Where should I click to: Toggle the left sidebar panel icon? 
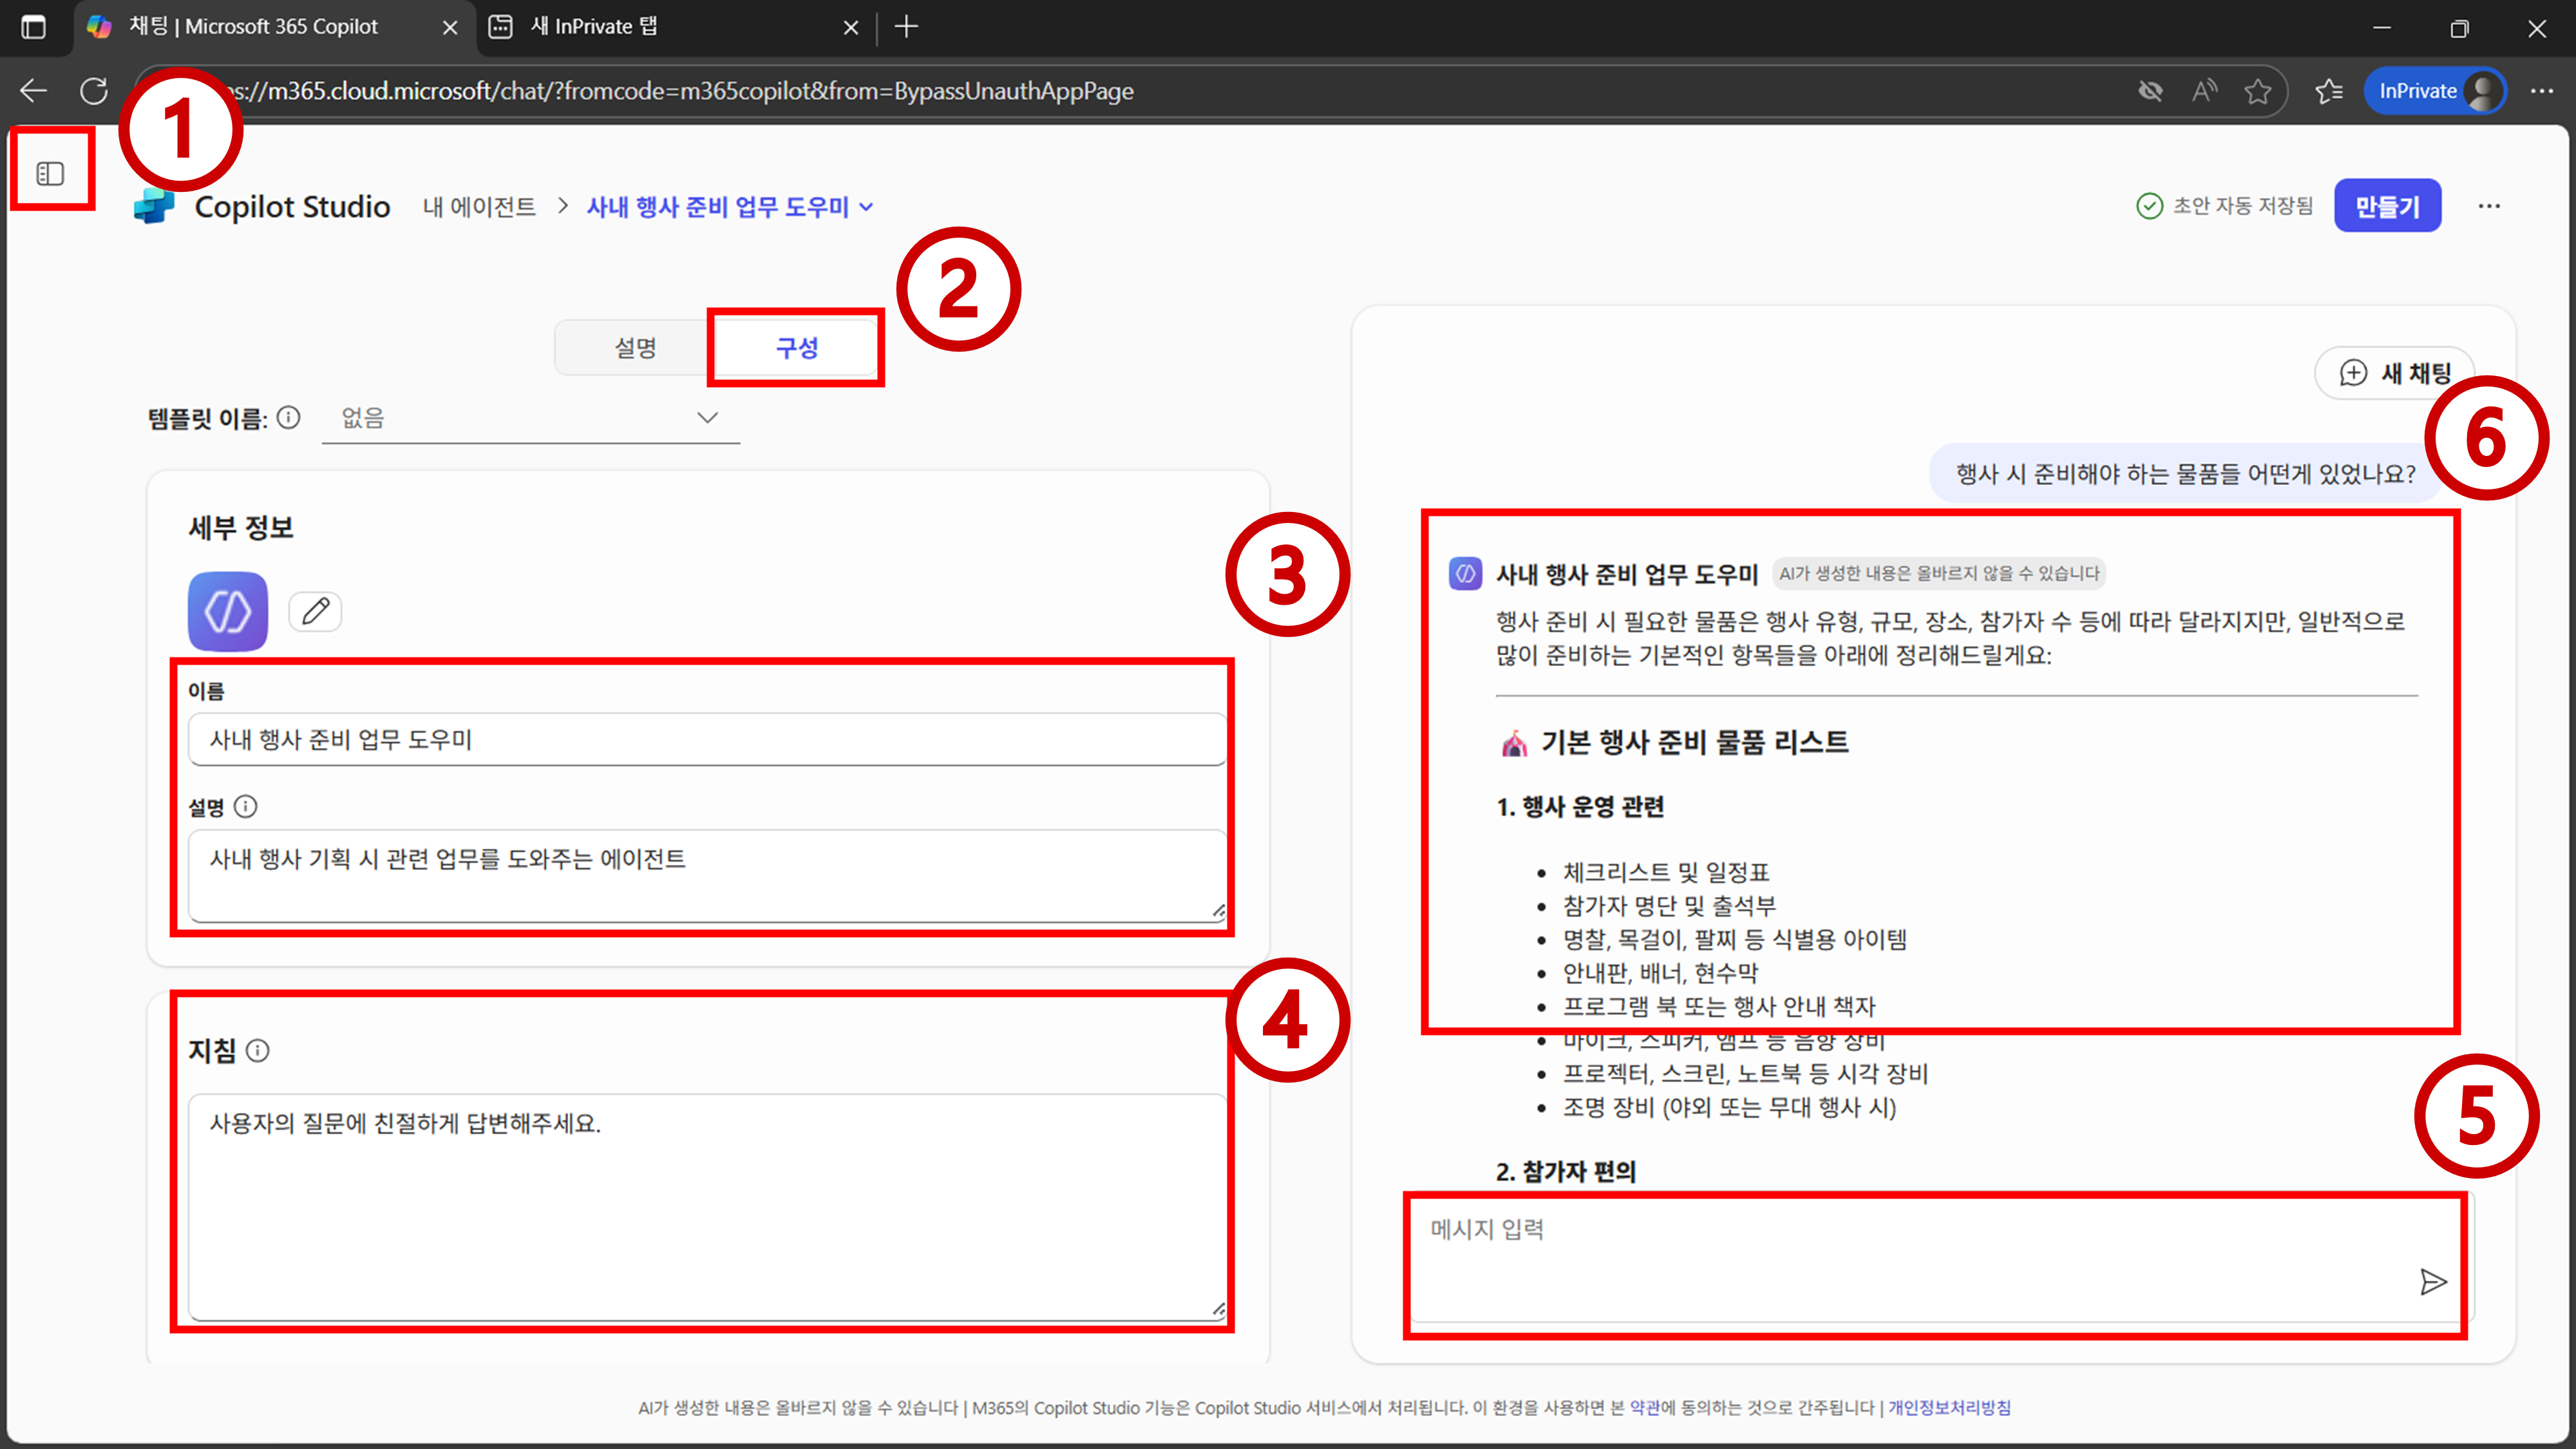tap(50, 174)
